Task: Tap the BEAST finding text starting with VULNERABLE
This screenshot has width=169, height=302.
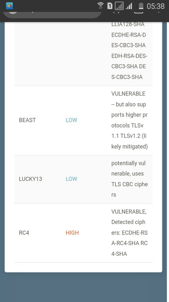Action: (x=129, y=120)
